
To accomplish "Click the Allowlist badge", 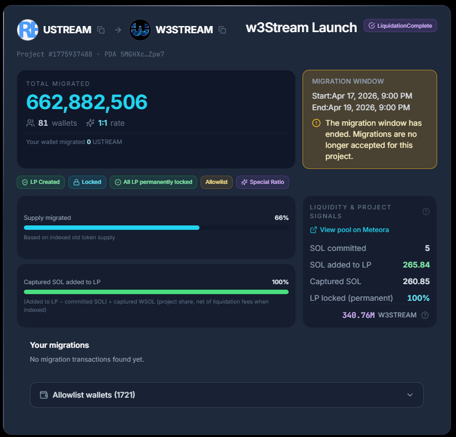I will (217, 182).
